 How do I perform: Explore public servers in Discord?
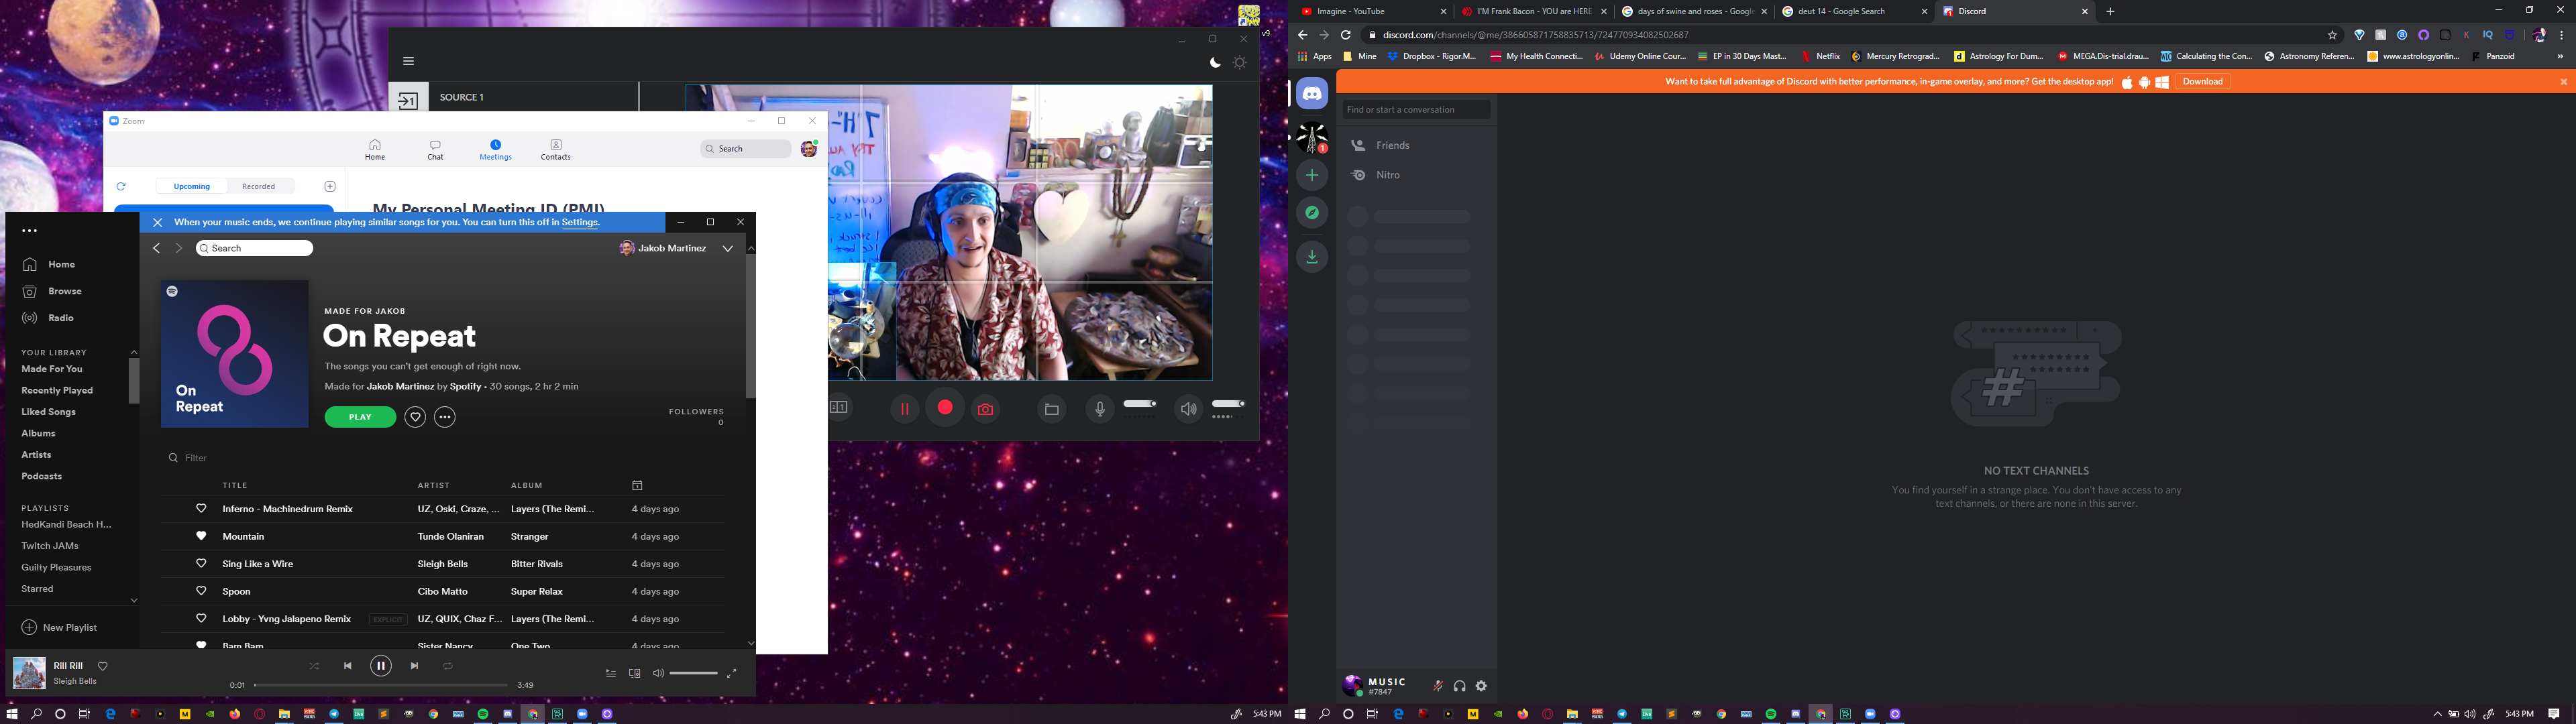[x=1312, y=213]
